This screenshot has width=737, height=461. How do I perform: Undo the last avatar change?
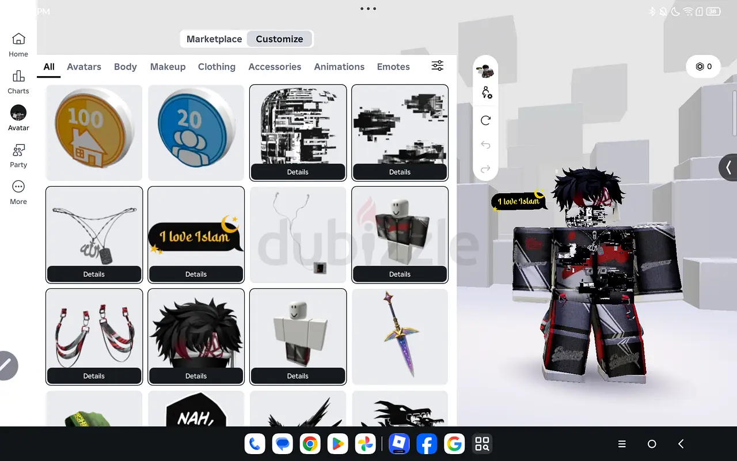[486, 145]
